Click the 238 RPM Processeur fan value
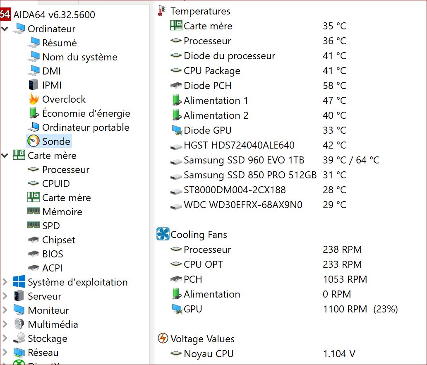 [x=342, y=250]
